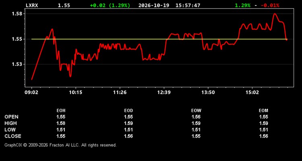Select the EOD CLOSE value 1.56
The height and width of the screenshot is (161, 302).
tap(128, 136)
